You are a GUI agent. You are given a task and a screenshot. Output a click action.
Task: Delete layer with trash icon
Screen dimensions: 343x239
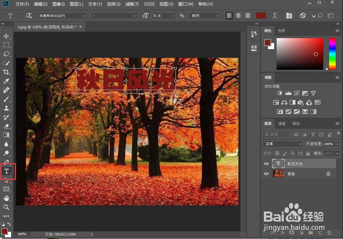(329, 233)
